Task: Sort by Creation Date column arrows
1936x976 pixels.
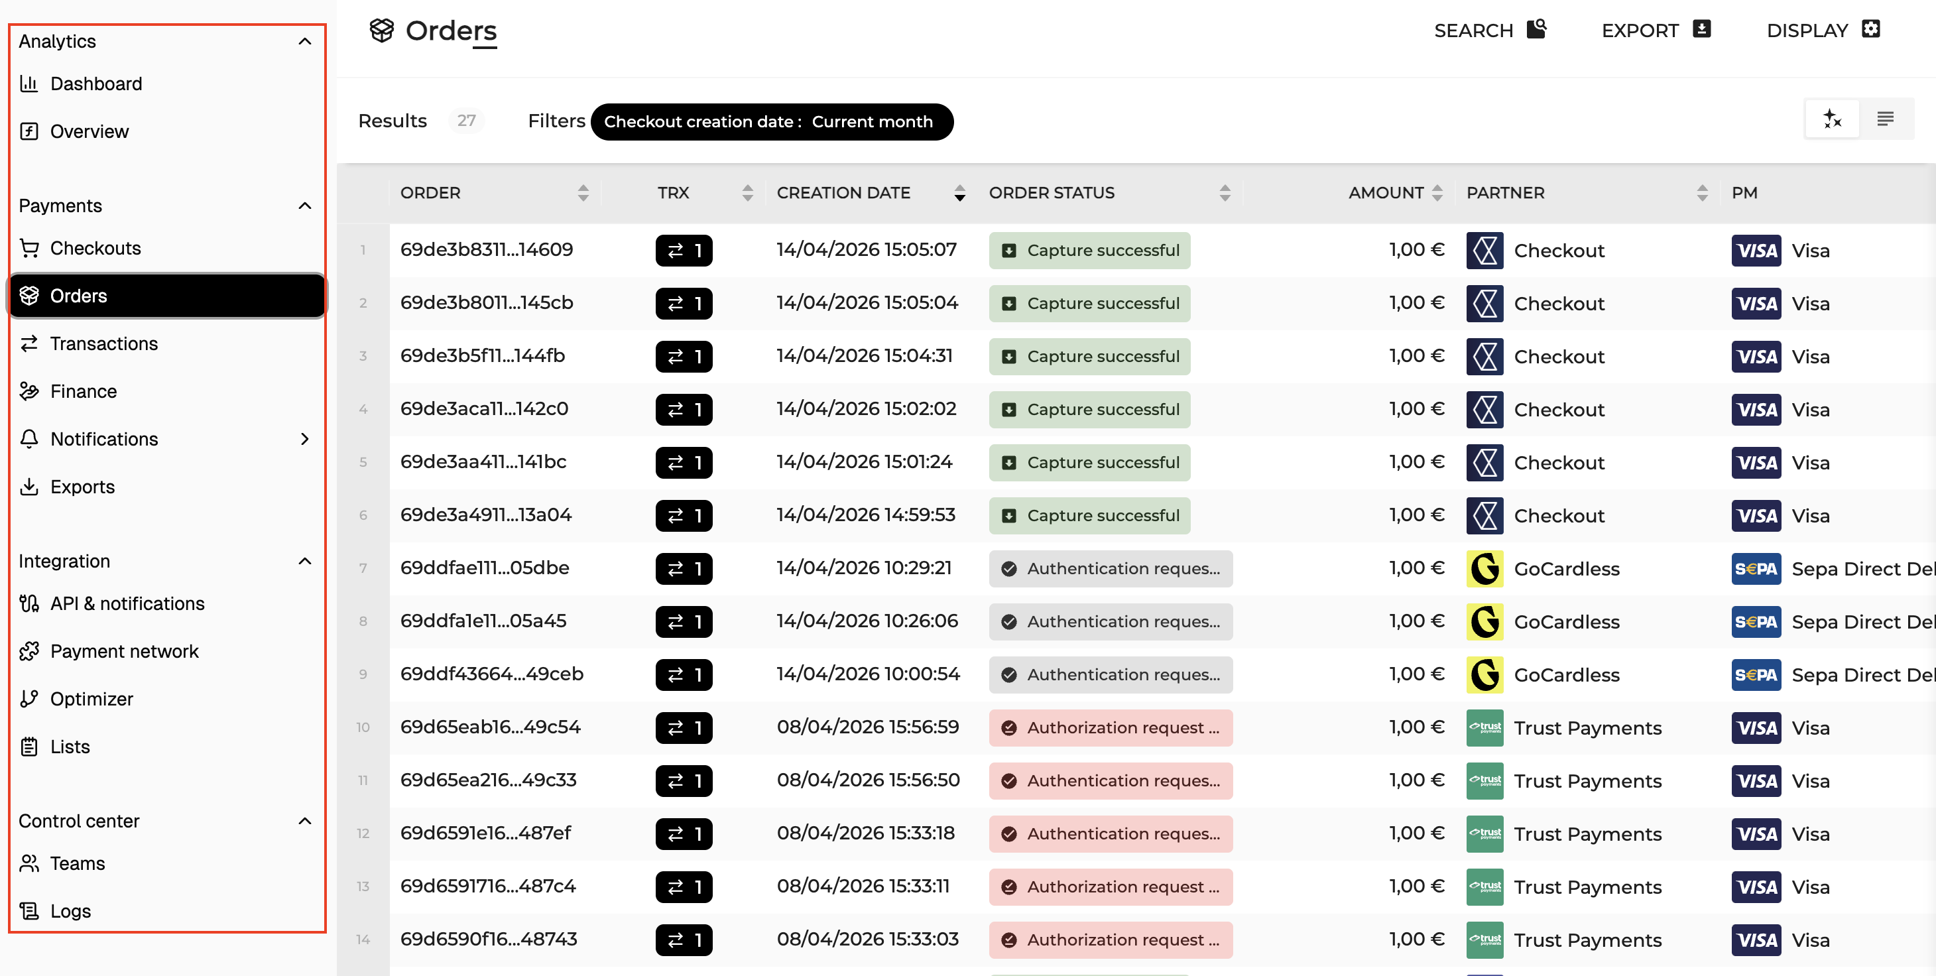Action: tap(959, 193)
